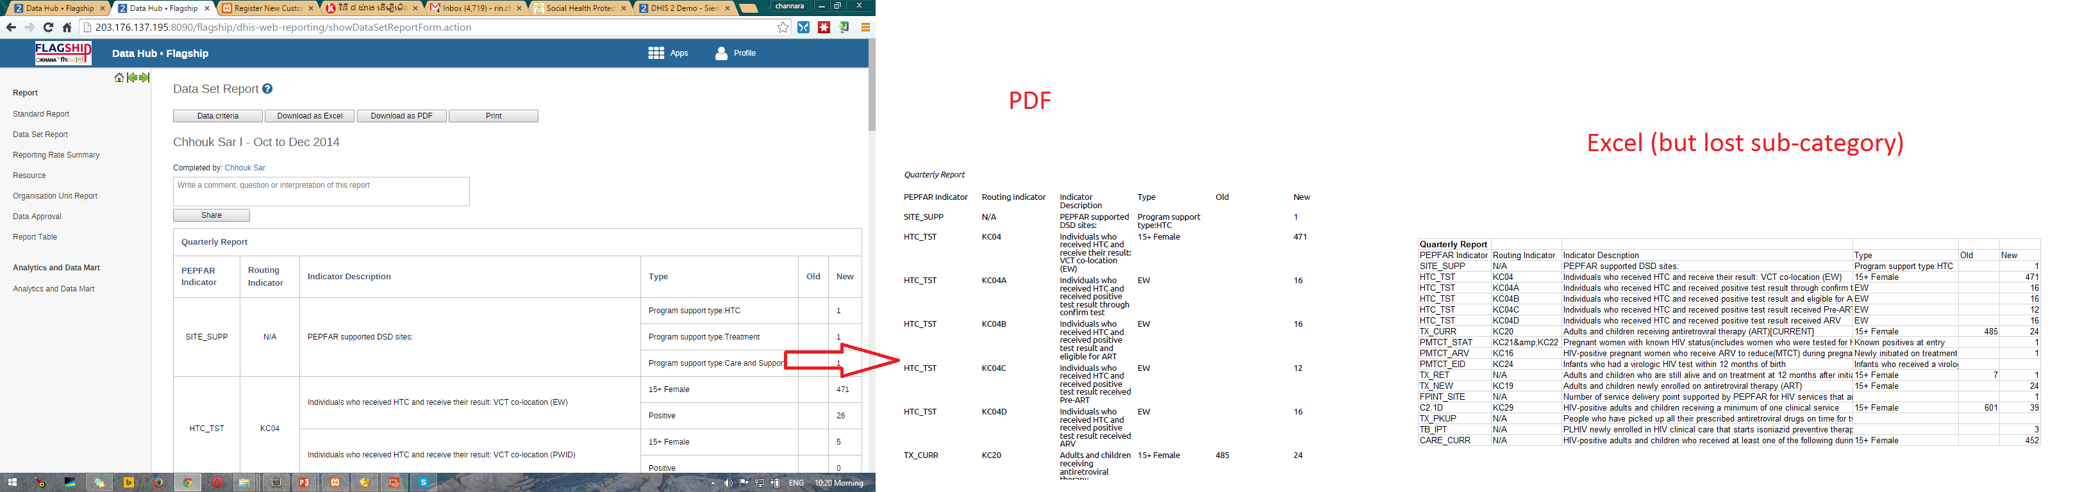Click the taskbar clock showing 10:20
Image resolution: width=2082 pixels, height=492 pixels.
839,483
